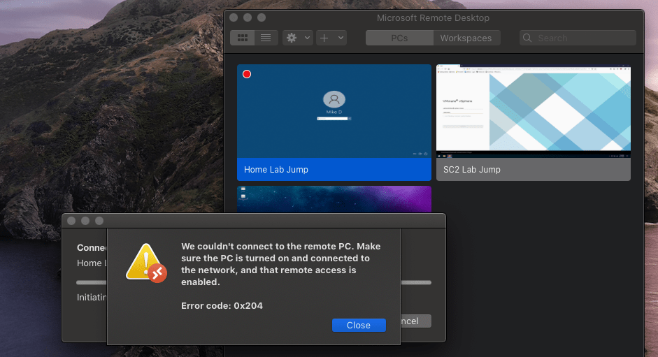Click the Error code: 0x204 text
The height and width of the screenshot is (357, 658).
click(222, 305)
